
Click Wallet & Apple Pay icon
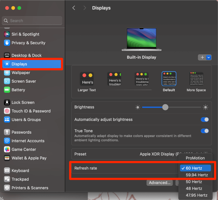7,158
